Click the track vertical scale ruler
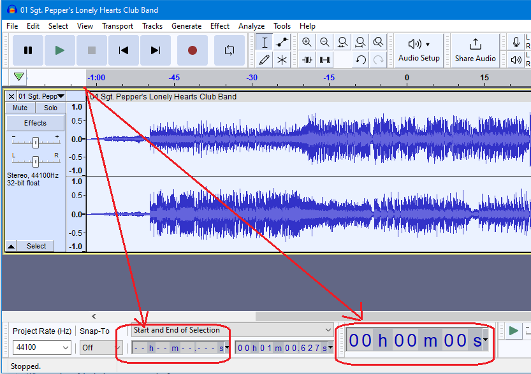 (76, 177)
